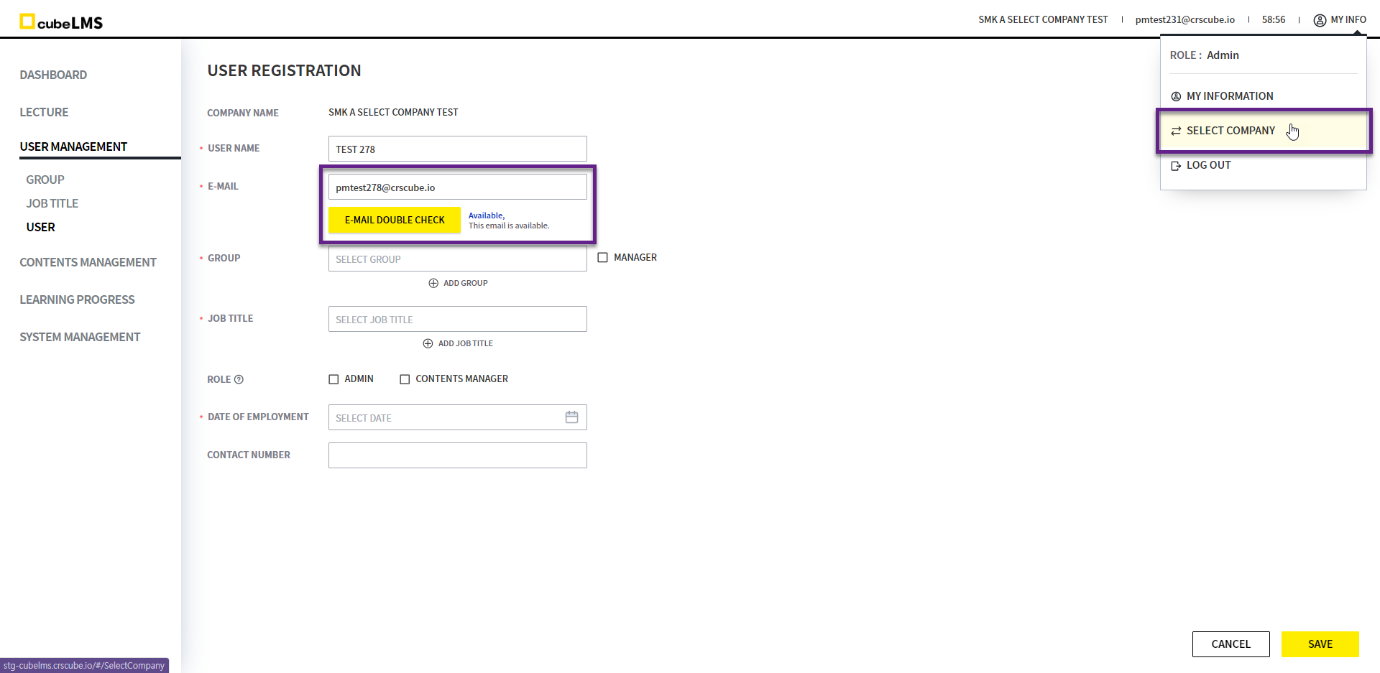
Task: Click the CONTACT NUMBER input field
Action: [457, 455]
